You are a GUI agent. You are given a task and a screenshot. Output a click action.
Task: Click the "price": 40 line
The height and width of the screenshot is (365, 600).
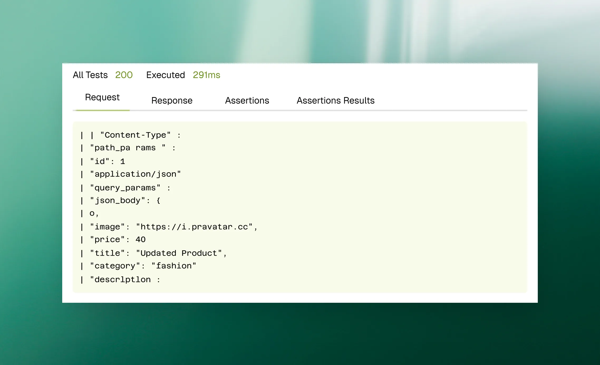(118, 240)
